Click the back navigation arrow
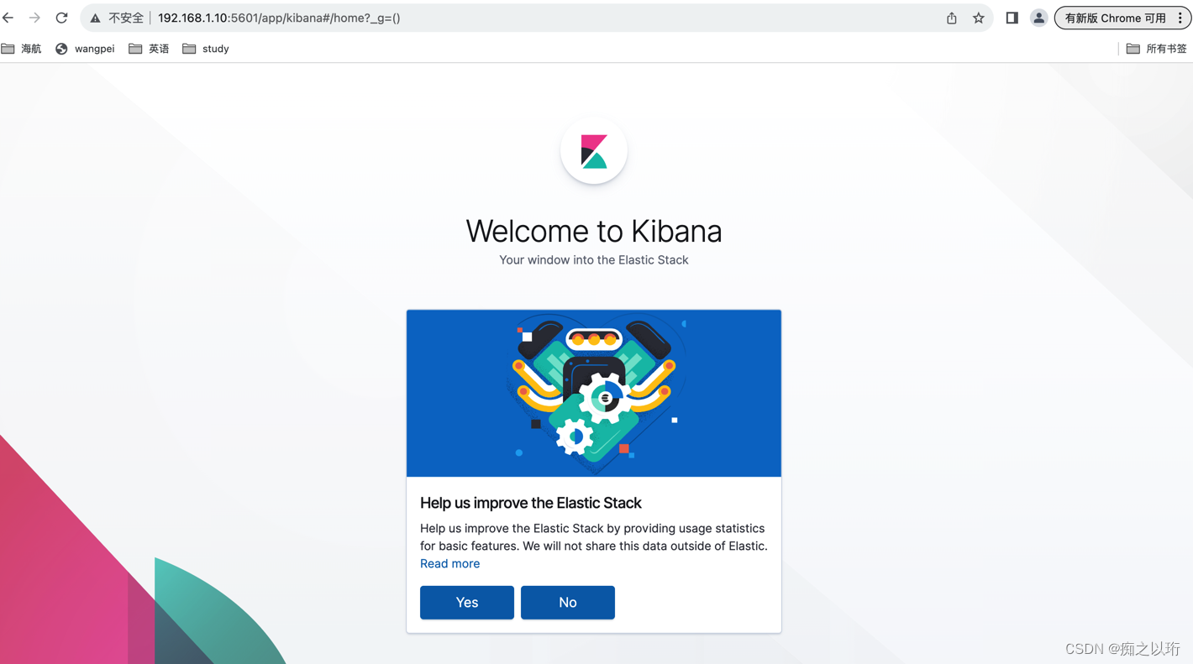The width and height of the screenshot is (1193, 664). 8,17
